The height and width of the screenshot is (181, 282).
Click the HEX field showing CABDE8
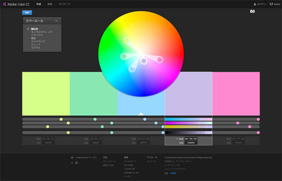tap(191, 143)
